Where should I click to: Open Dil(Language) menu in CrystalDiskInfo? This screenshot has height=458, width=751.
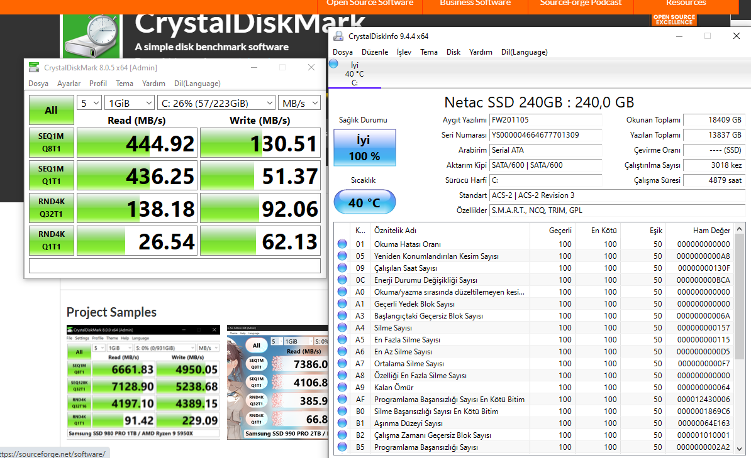click(525, 52)
